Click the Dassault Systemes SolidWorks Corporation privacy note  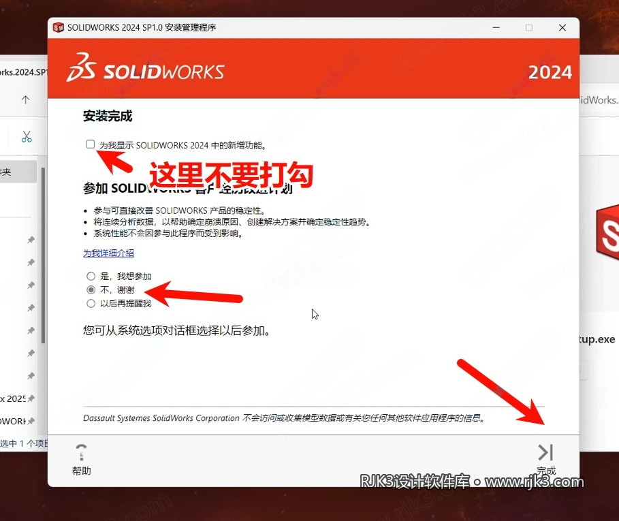(x=284, y=418)
